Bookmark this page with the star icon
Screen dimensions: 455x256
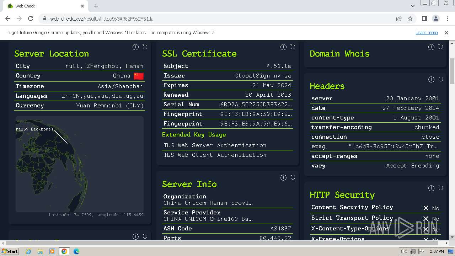410,18
